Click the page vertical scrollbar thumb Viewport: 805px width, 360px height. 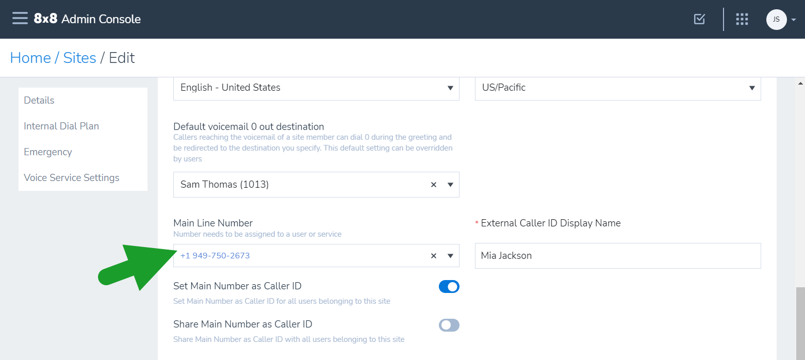800,323
